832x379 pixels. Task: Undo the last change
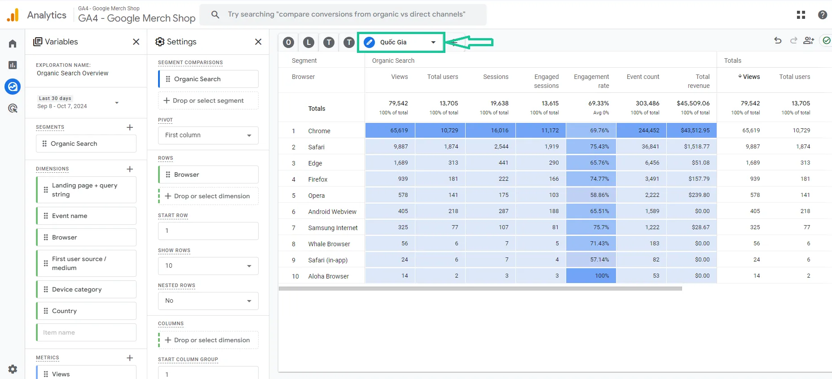(x=778, y=41)
